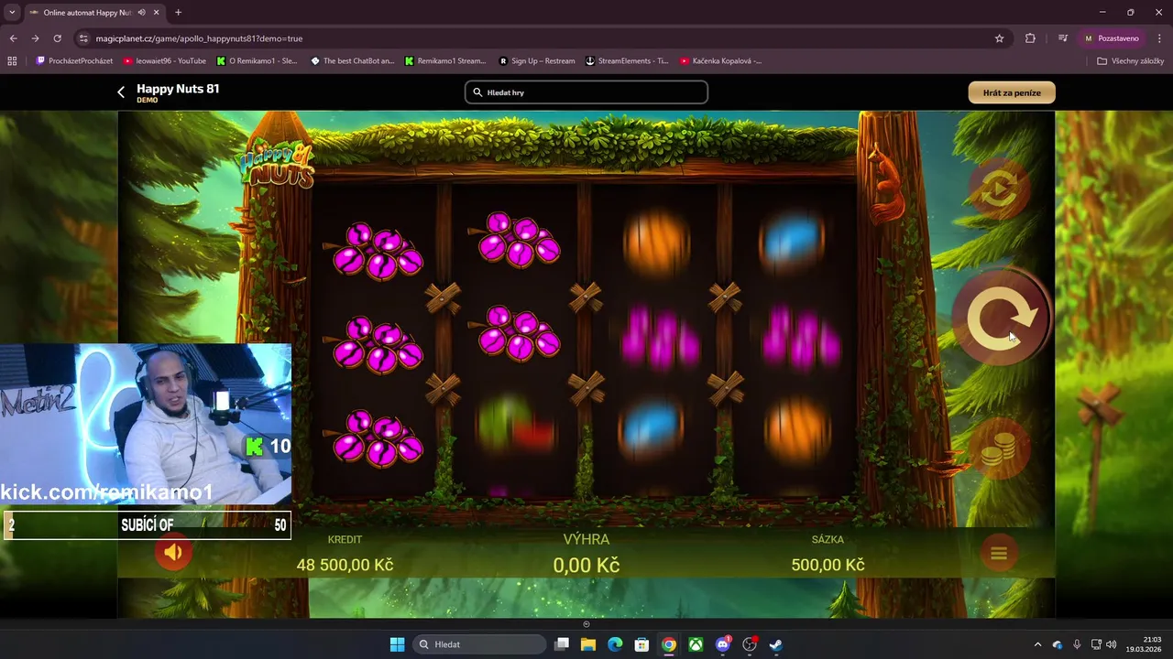This screenshot has width=1173, height=659.
Task: Expand the hidden system tray icons
Action: click(1037, 644)
